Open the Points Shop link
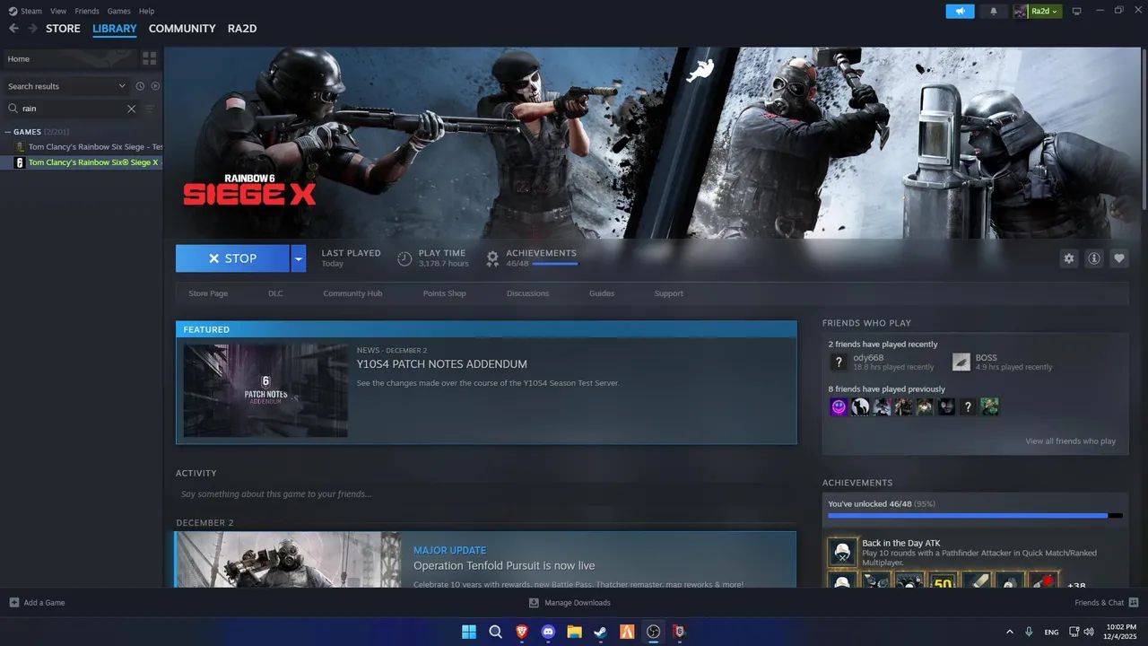The width and height of the screenshot is (1148, 646). click(445, 293)
